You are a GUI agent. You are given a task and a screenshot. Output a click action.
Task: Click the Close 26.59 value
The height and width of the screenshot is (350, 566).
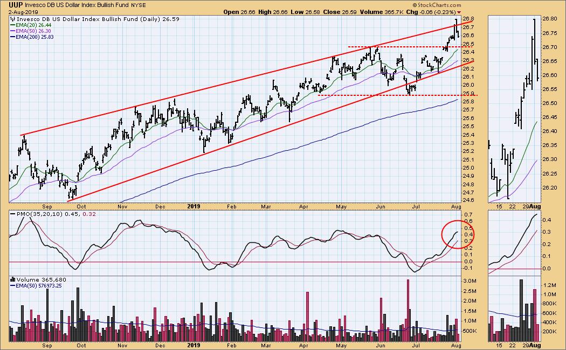pos(340,12)
